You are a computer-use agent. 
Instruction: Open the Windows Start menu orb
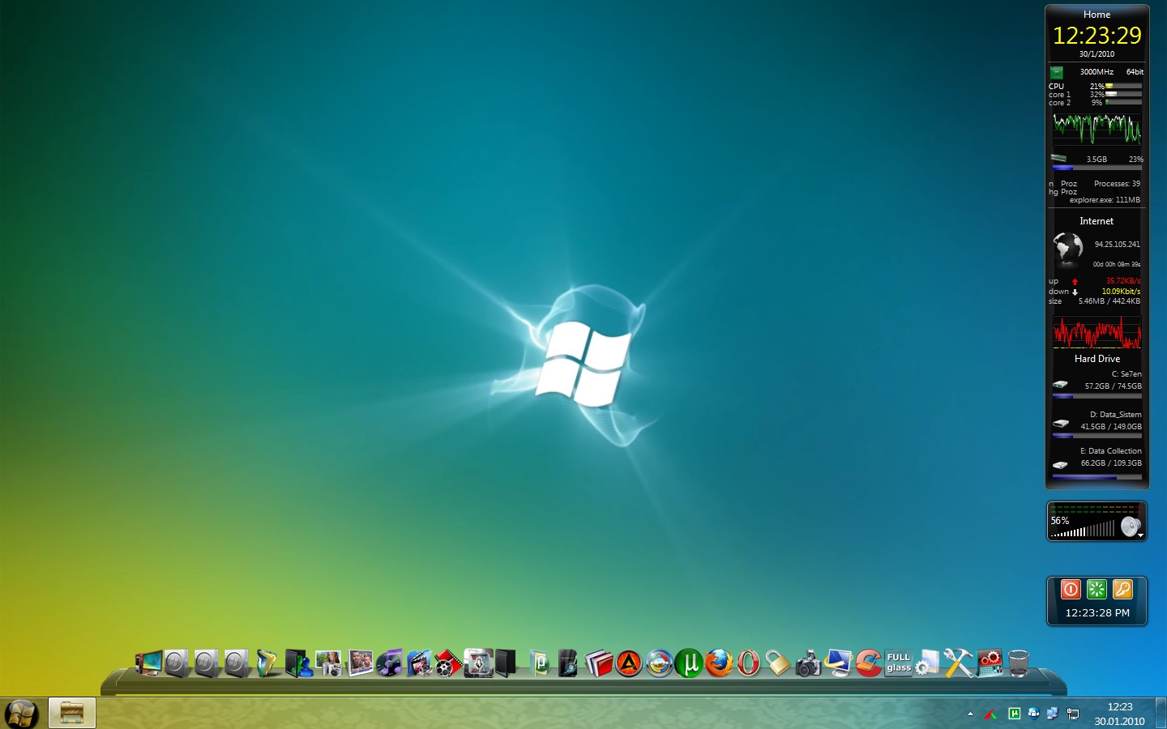[21, 714]
